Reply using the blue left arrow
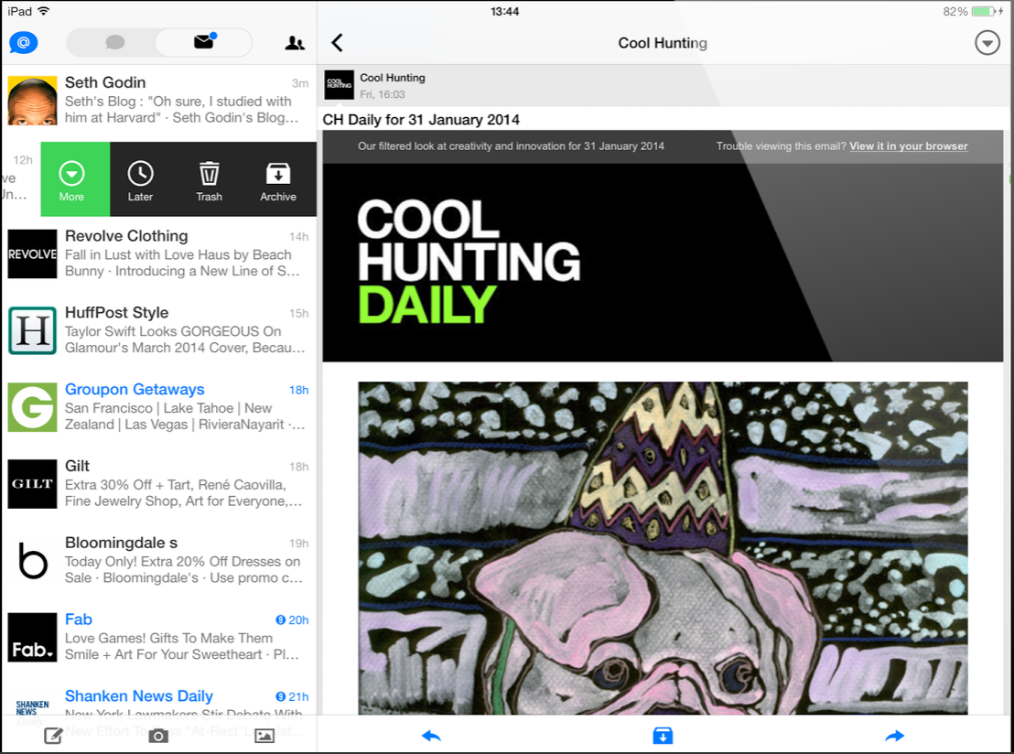 [x=431, y=736]
